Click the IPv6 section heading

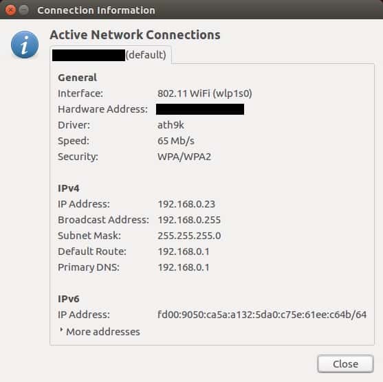point(68,299)
